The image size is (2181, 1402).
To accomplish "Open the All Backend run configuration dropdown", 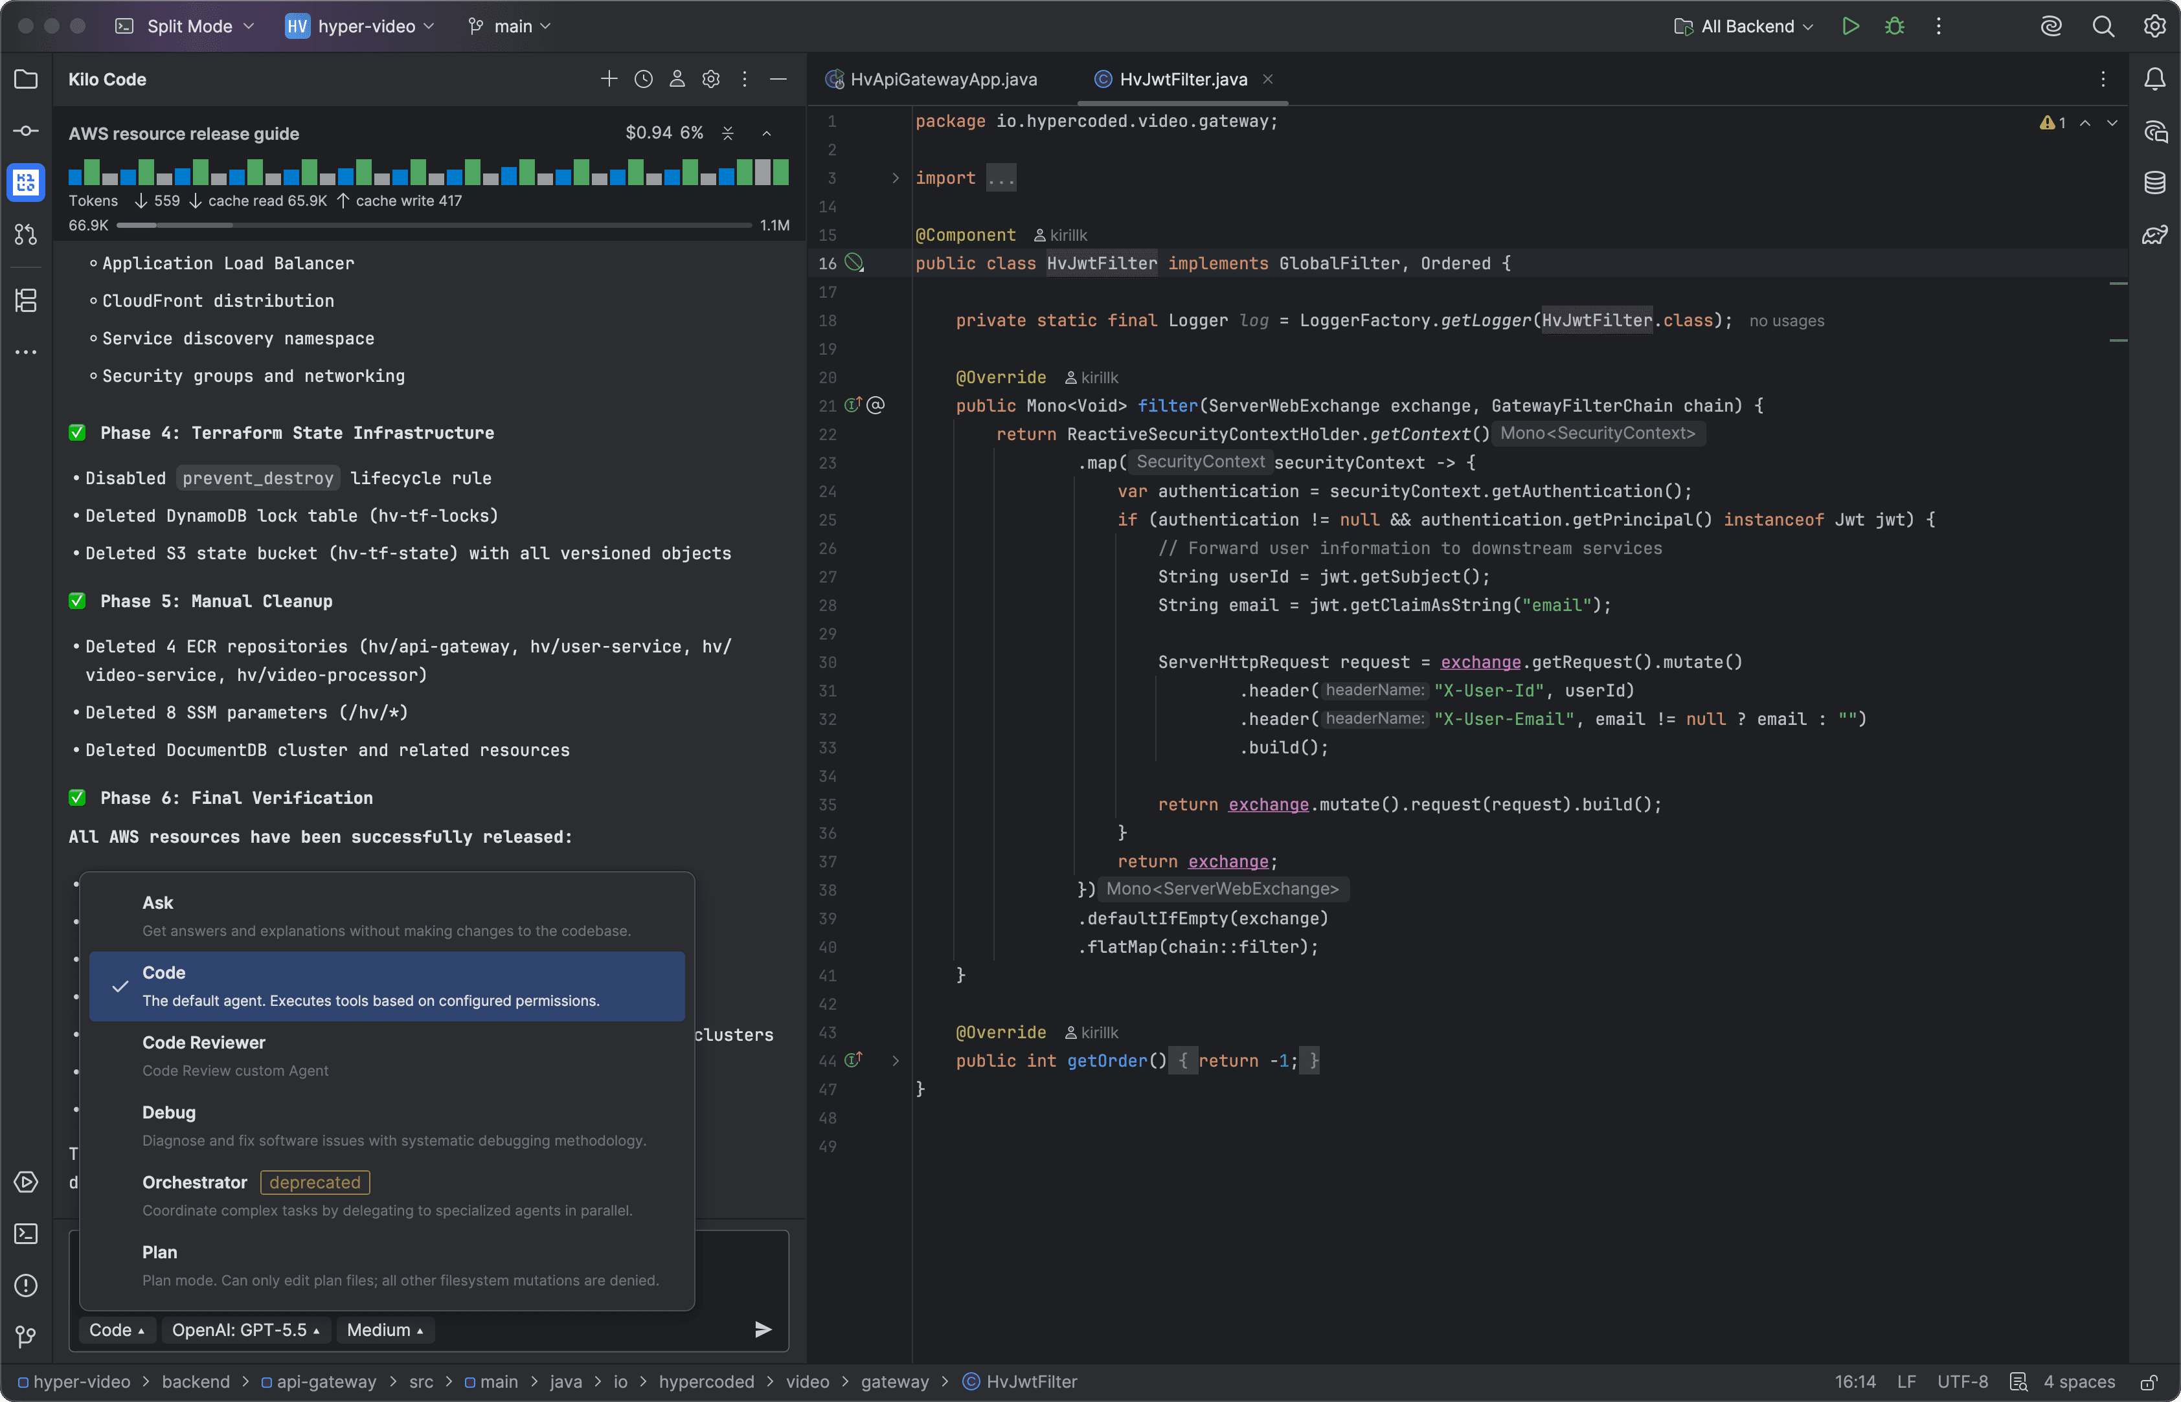I will click(1744, 27).
